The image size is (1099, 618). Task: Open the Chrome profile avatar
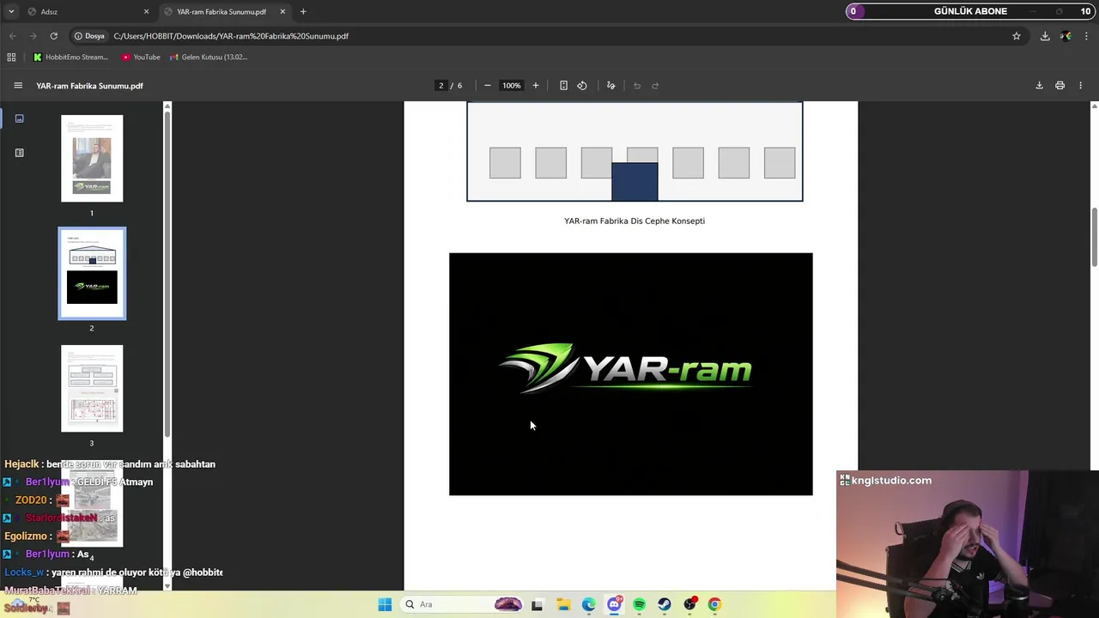tap(1066, 36)
